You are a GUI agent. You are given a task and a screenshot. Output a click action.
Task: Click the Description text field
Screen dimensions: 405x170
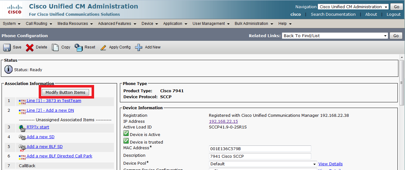click(260, 156)
